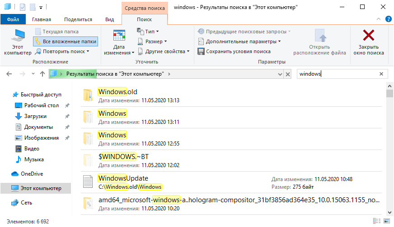Select the Windows.old folder result
The height and width of the screenshot is (227, 394).
117,92
